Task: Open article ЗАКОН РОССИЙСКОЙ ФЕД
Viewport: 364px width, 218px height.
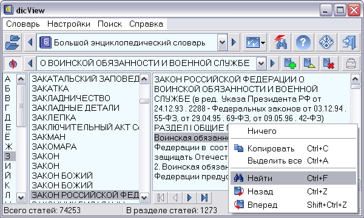Action: [85, 195]
